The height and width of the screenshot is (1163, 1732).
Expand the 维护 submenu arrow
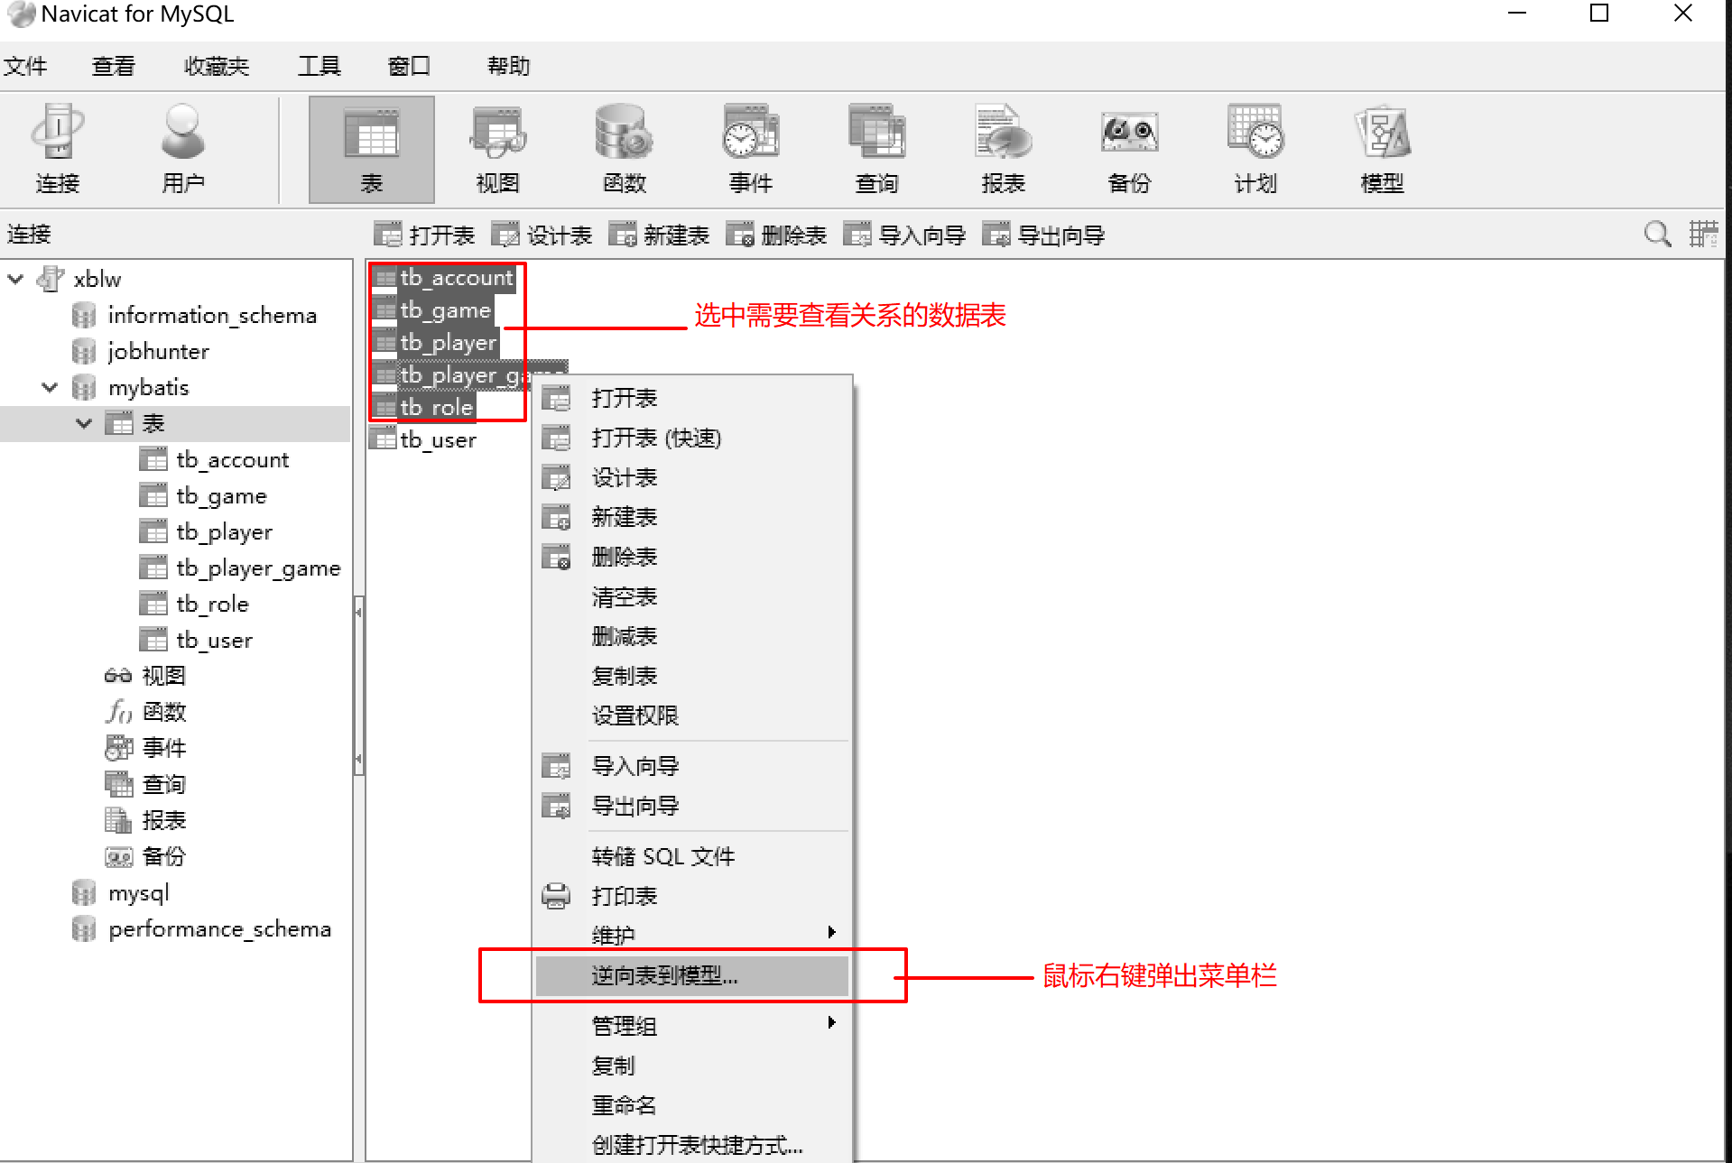pyautogui.click(x=832, y=932)
